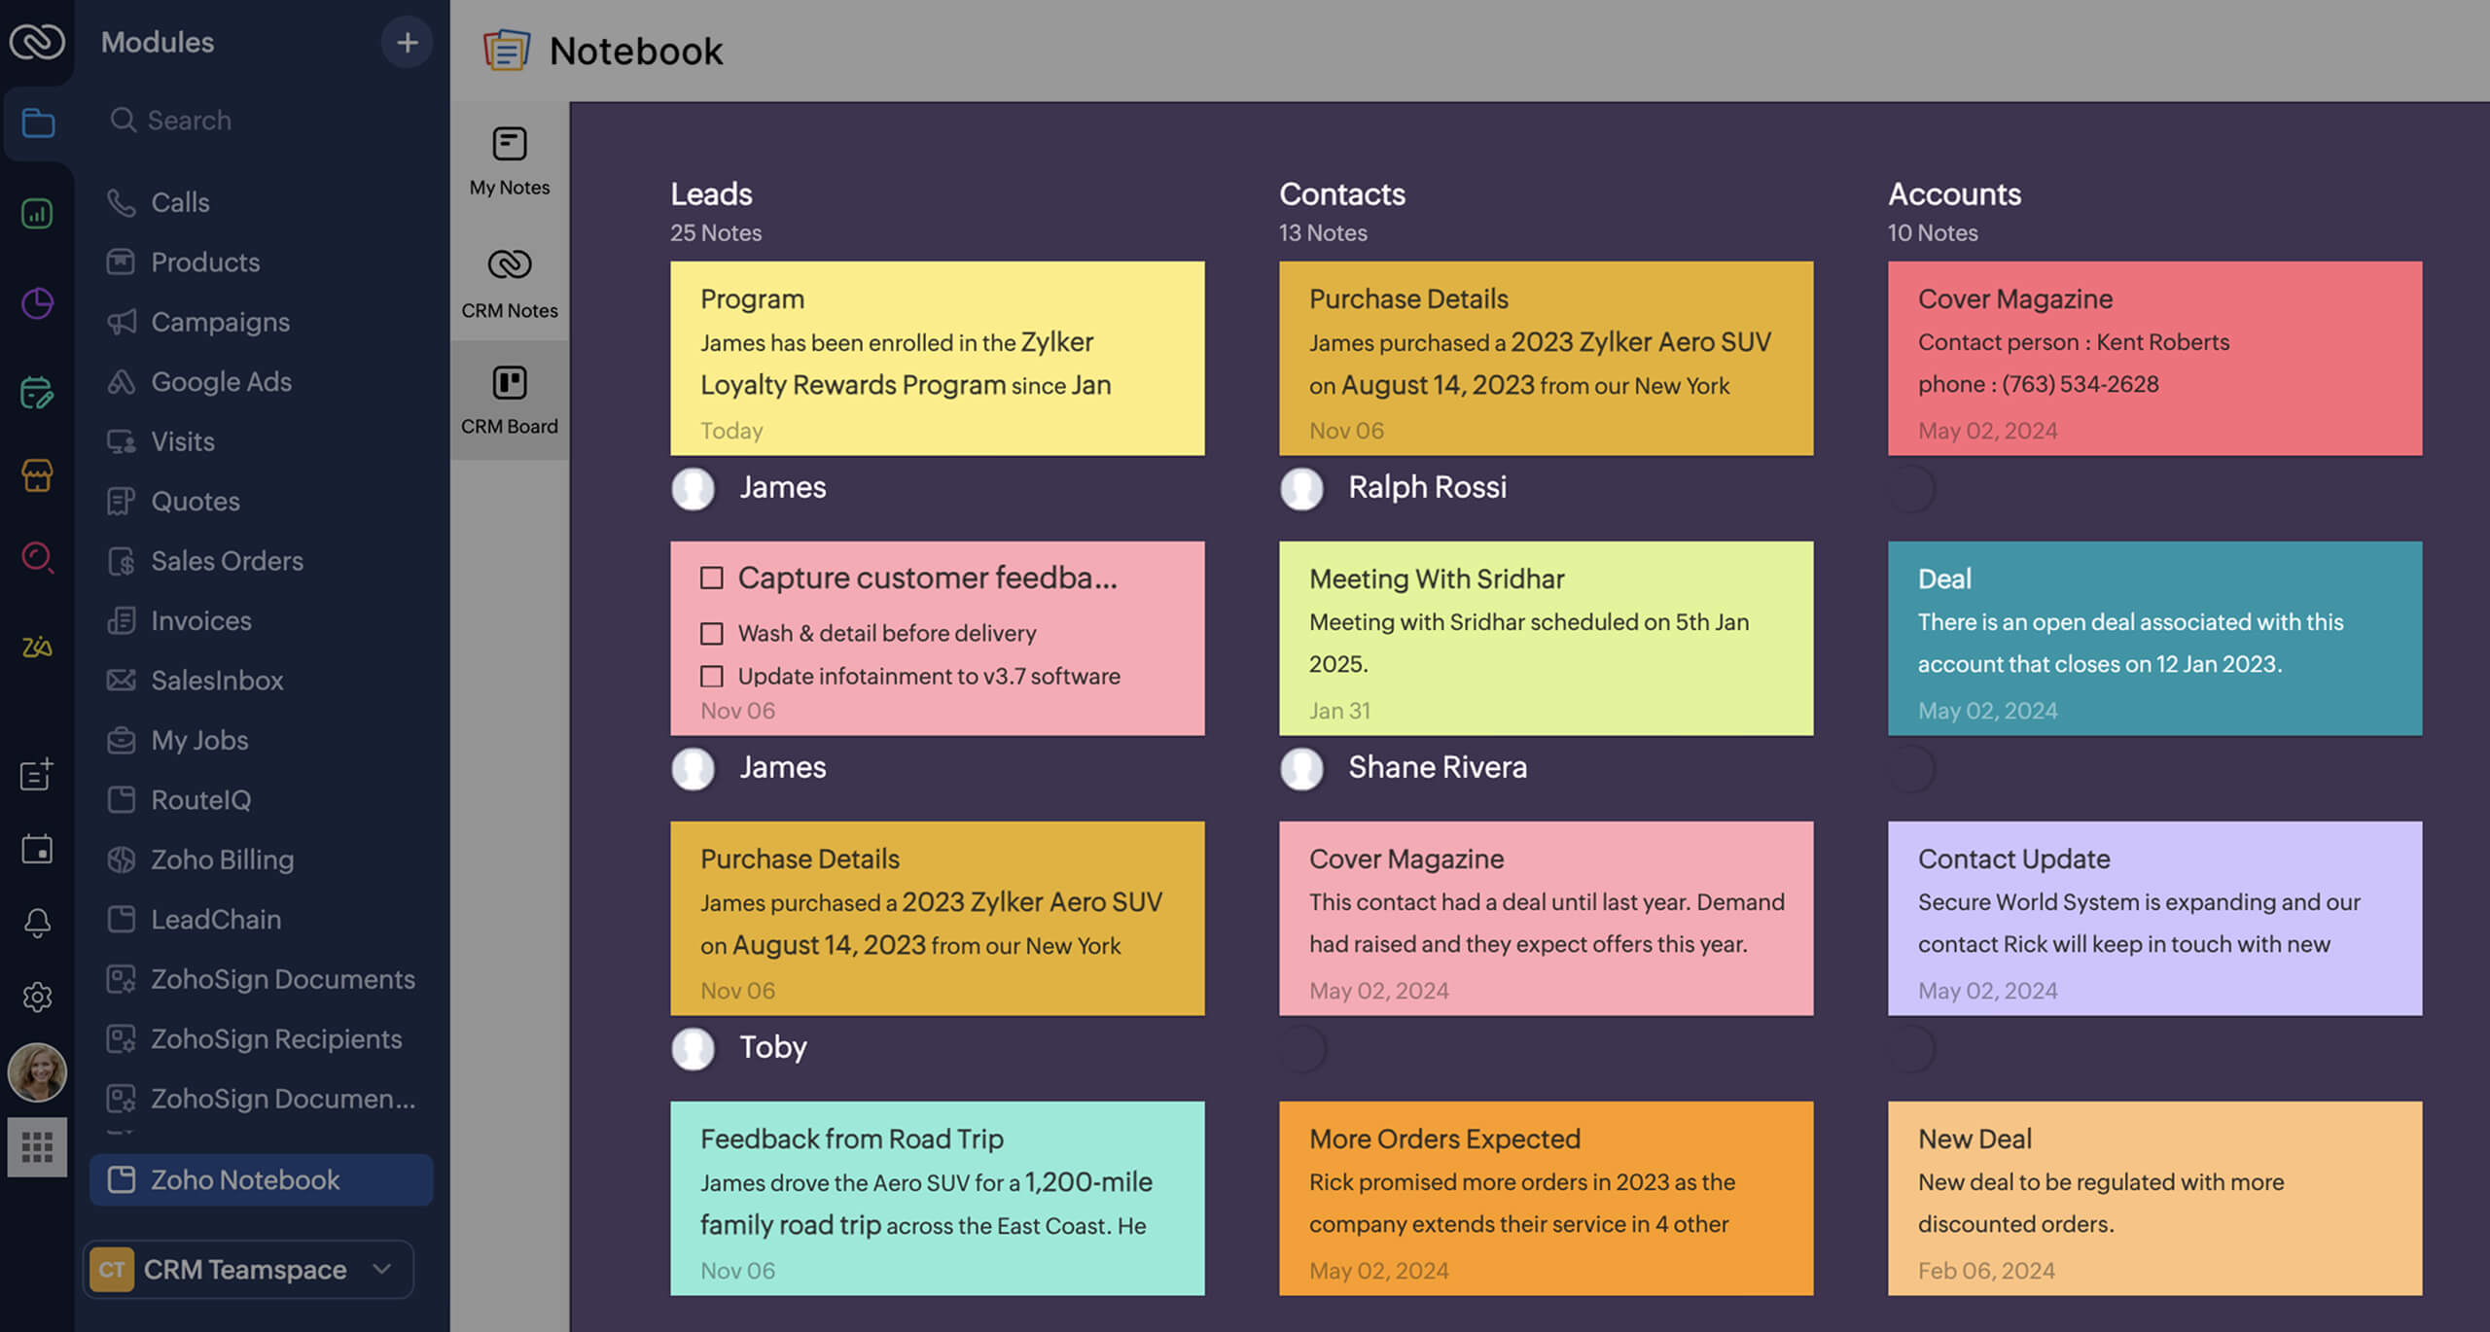This screenshot has height=1332, width=2490.
Task: Click the CRM Notes infinity icon
Action: [508, 263]
